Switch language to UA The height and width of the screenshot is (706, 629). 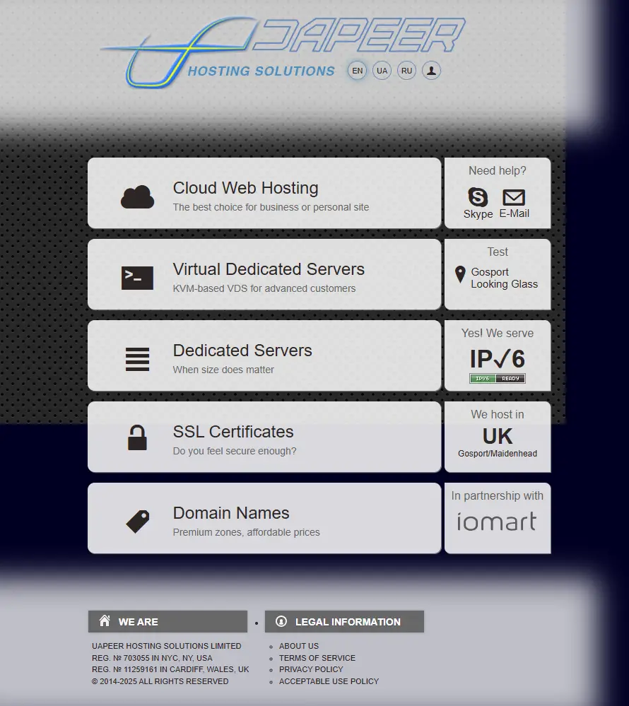382,71
